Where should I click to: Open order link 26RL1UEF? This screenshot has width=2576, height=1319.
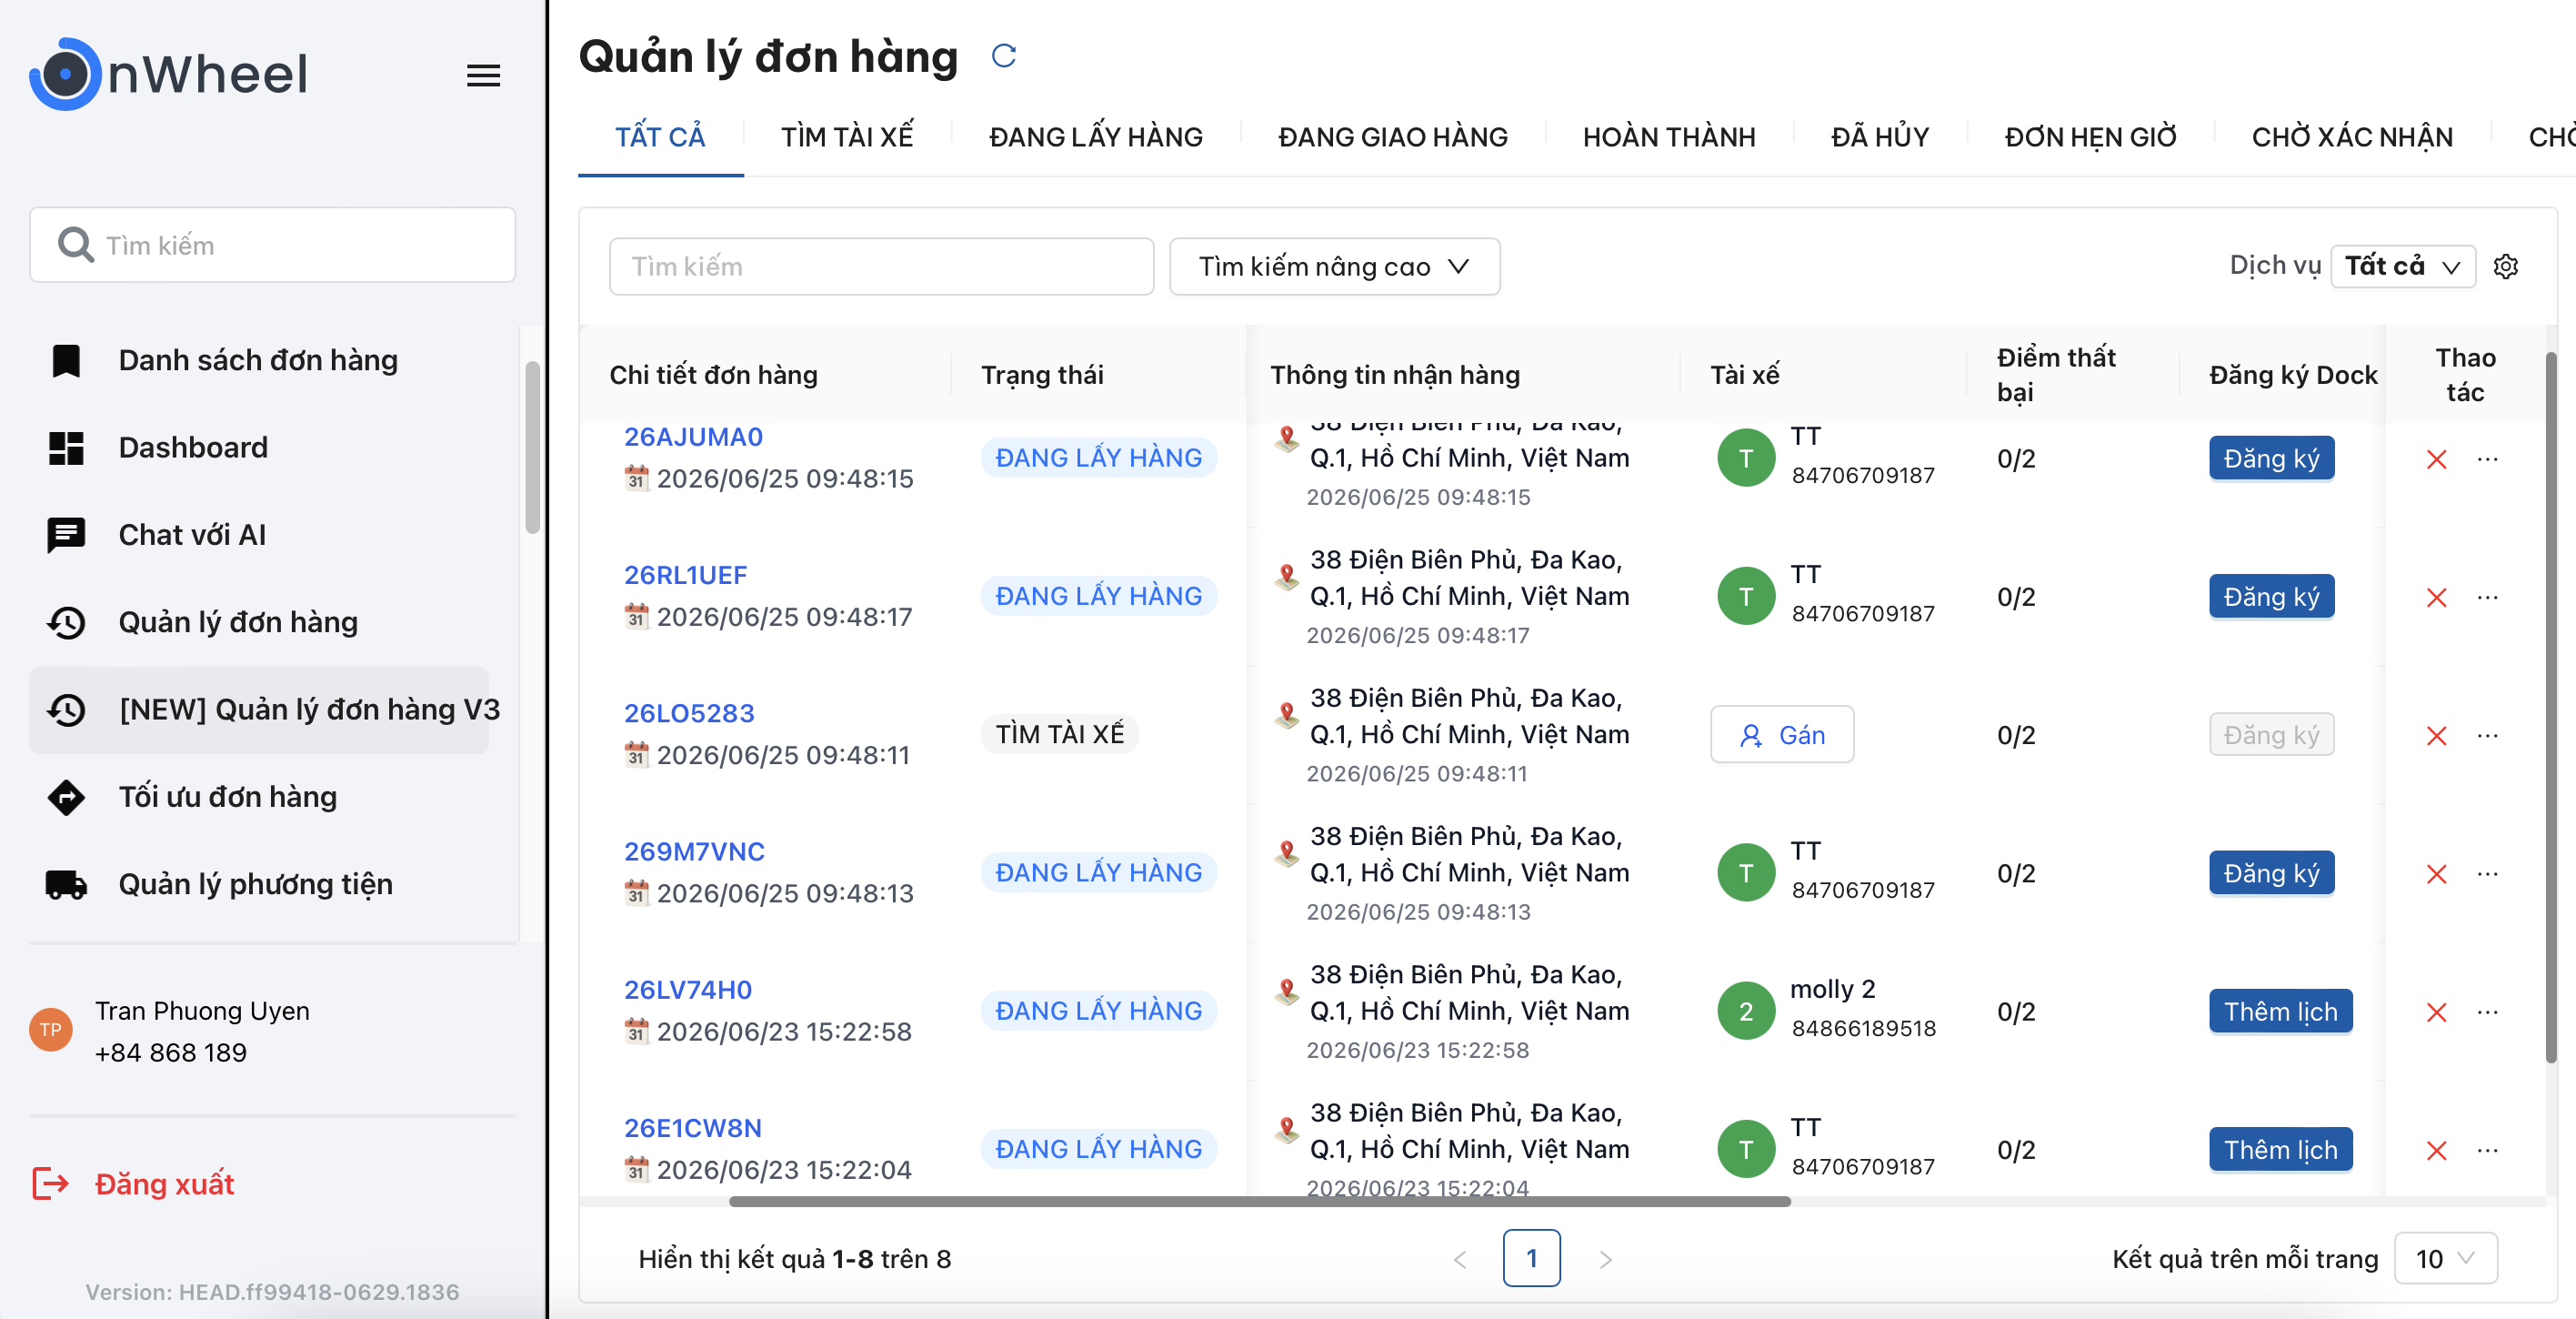685,576
